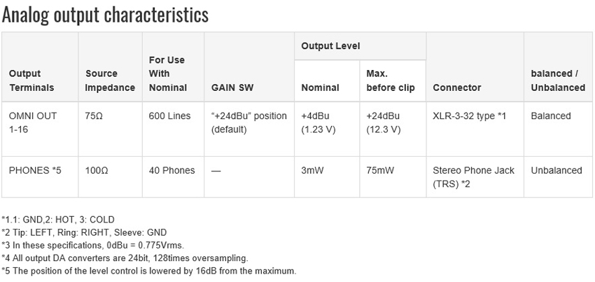Click the Stereo Phone Jack (TRS) cell
The width and height of the screenshot is (595, 282).
pyautogui.click(x=475, y=177)
